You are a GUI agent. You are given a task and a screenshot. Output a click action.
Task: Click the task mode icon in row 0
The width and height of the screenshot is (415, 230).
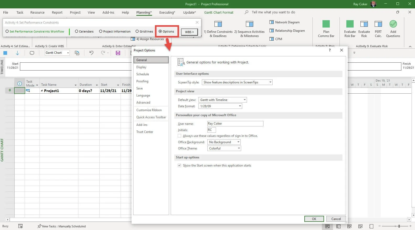[28, 91]
